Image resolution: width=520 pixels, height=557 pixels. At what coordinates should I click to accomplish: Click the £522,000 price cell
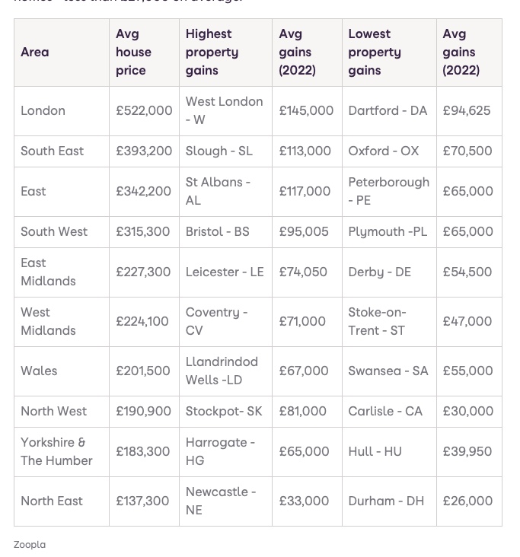[x=144, y=111]
